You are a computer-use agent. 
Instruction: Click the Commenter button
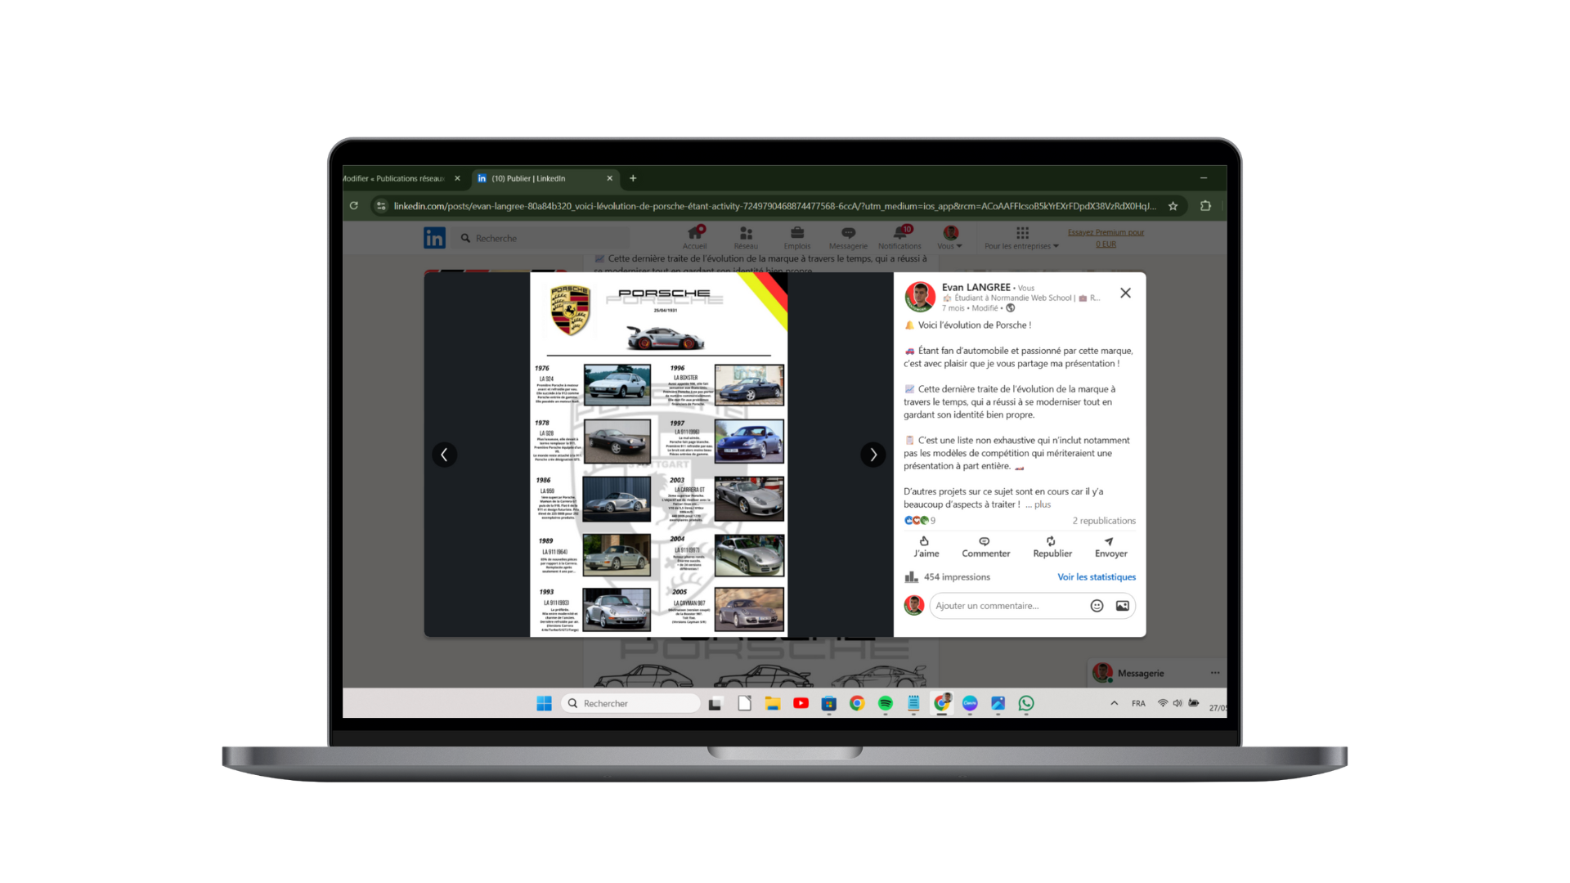(985, 547)
